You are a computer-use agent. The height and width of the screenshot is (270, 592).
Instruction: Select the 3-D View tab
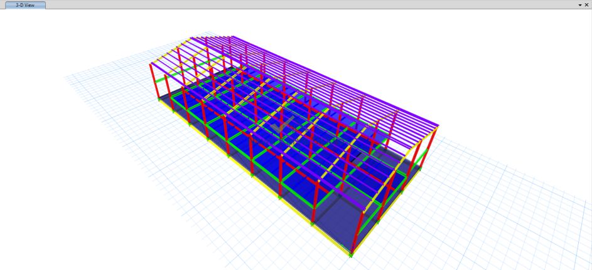tap(25, 4)
